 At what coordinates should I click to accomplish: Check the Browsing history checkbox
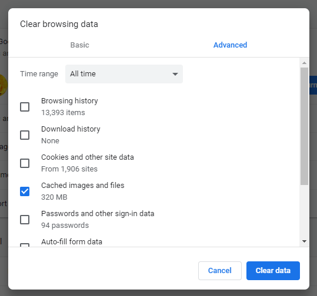[x=25, y=107]
